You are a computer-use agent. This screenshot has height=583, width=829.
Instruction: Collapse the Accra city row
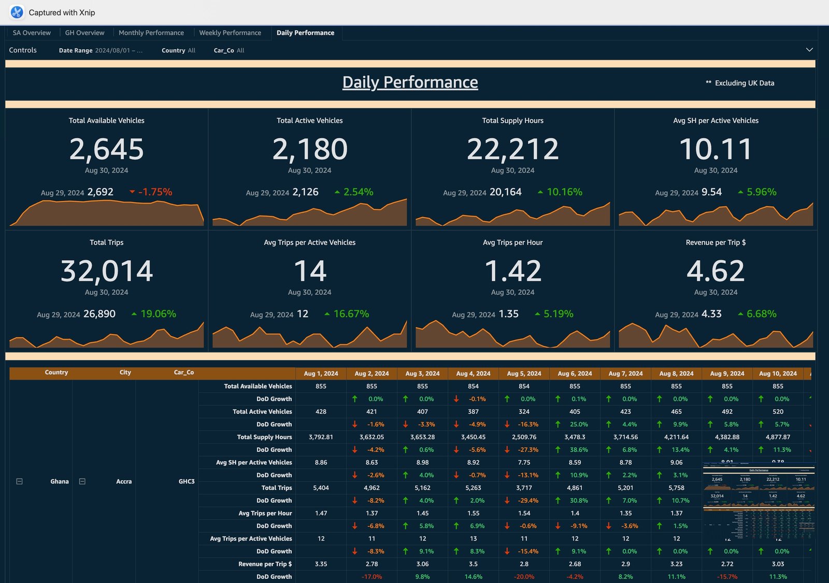(82, 481)
